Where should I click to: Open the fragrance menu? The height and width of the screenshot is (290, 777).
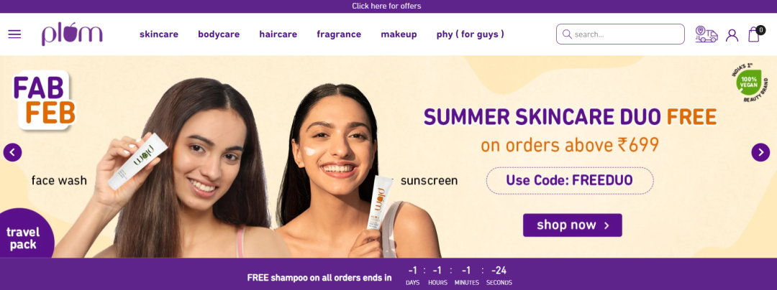[x=339, y=34]
